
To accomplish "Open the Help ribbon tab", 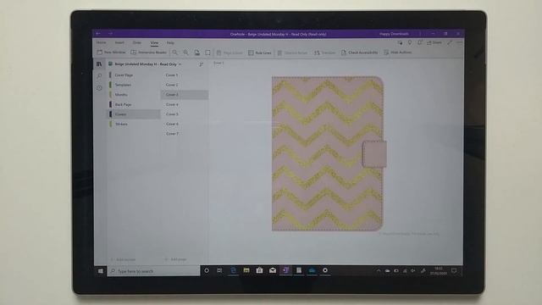I will click(x=170, y=43).
